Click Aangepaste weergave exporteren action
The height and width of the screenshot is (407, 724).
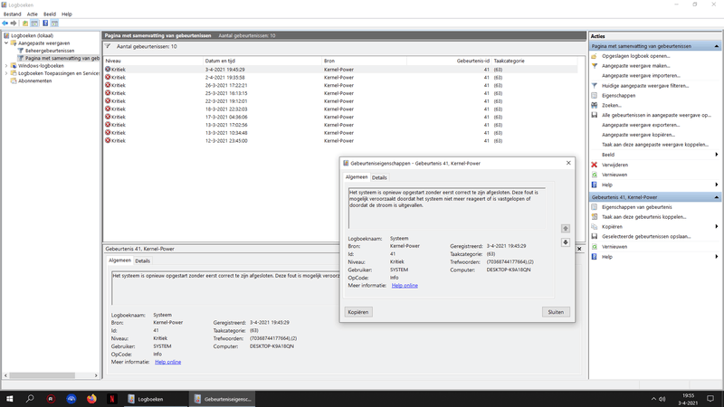coord(641,125)
